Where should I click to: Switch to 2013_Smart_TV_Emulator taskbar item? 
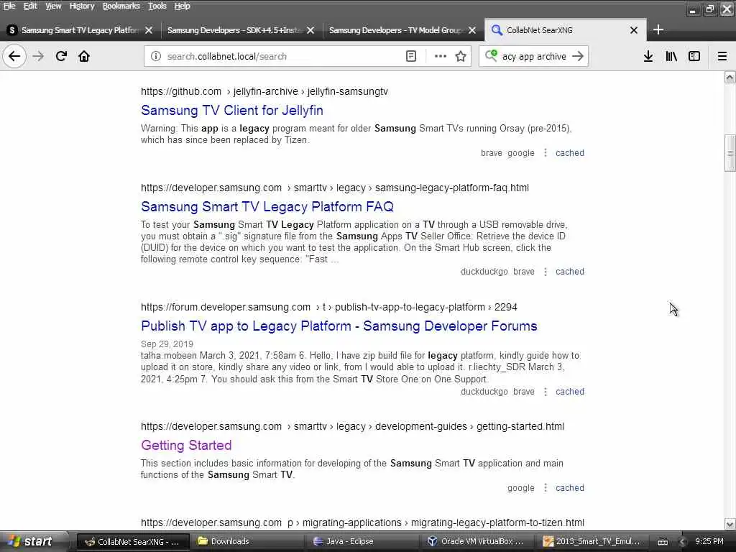pos(594,541)
